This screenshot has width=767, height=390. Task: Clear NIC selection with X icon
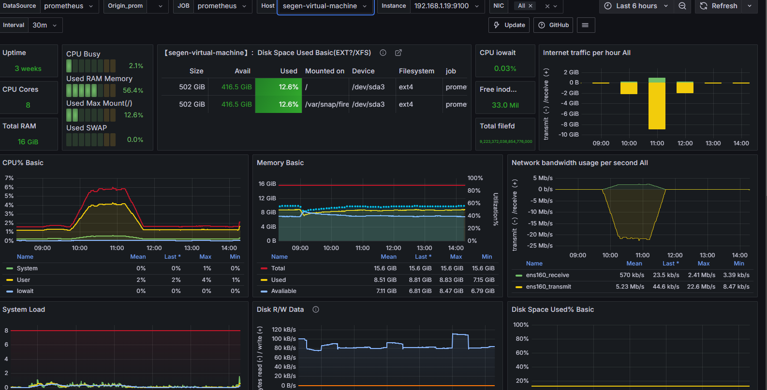tap(547, 6)
